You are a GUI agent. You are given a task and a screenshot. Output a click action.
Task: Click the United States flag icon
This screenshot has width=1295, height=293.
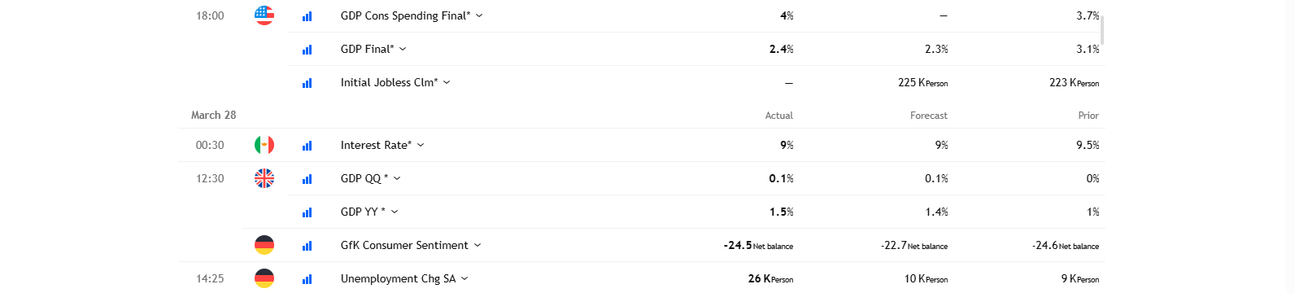coord(264,15)
